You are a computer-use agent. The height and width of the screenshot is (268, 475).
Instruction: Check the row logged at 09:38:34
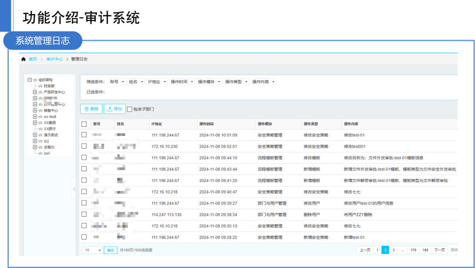(x=84, y=214)
